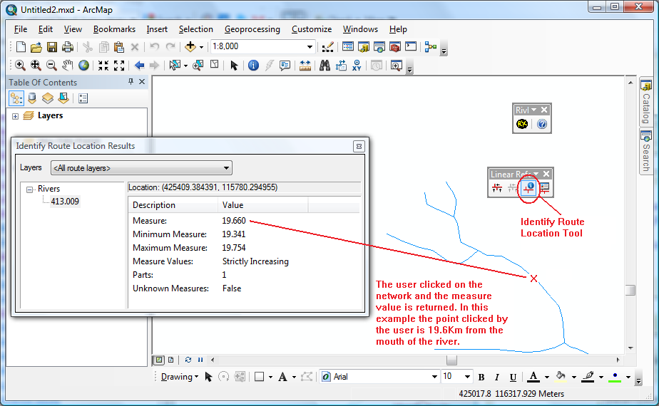Expand the Layers data frame node
659x406 pixels.
tap(15, 116)
